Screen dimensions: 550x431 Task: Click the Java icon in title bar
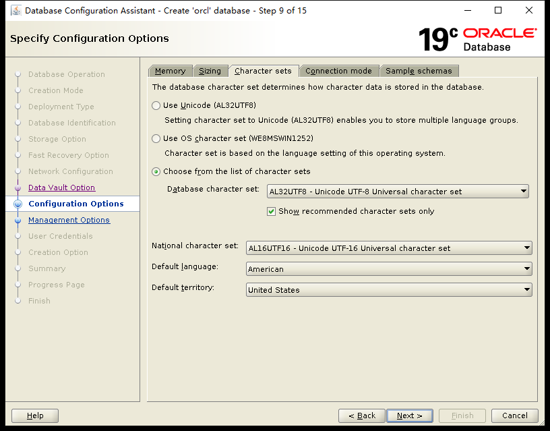[x=16, y=11]
